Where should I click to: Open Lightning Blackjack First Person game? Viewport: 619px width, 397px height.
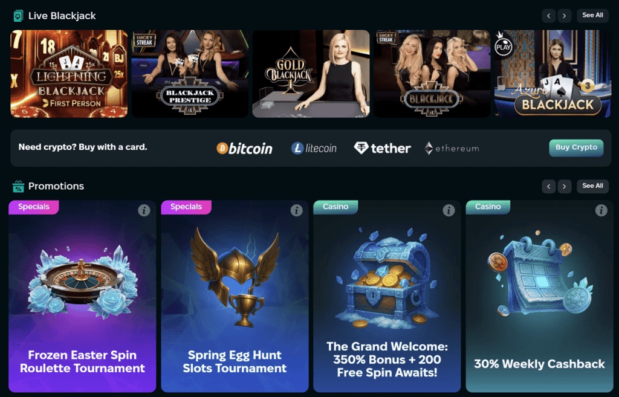tap(69, 74)
